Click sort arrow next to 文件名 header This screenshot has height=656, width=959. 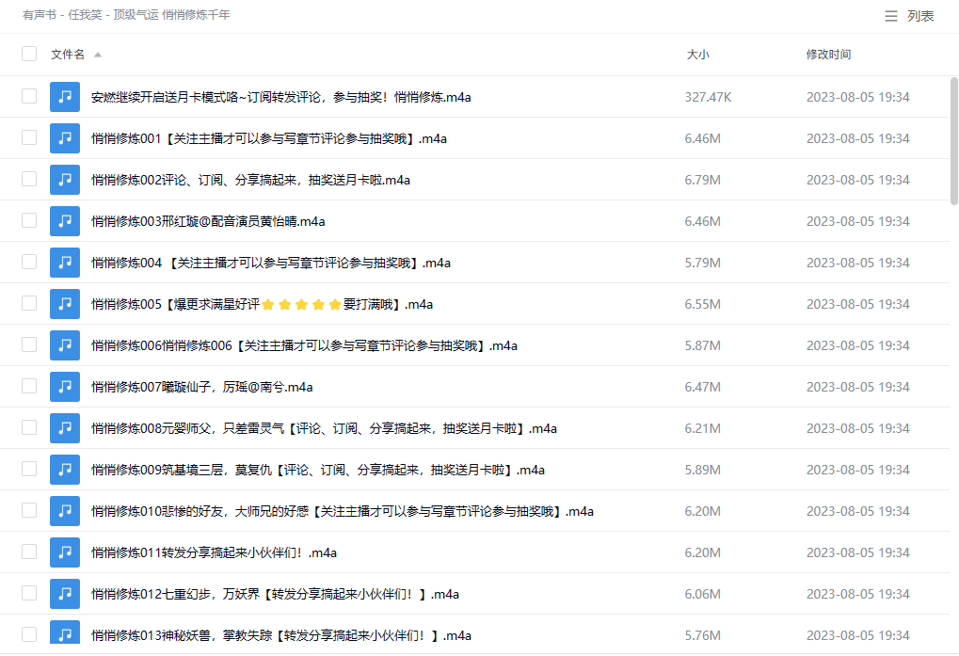[98, 55]
